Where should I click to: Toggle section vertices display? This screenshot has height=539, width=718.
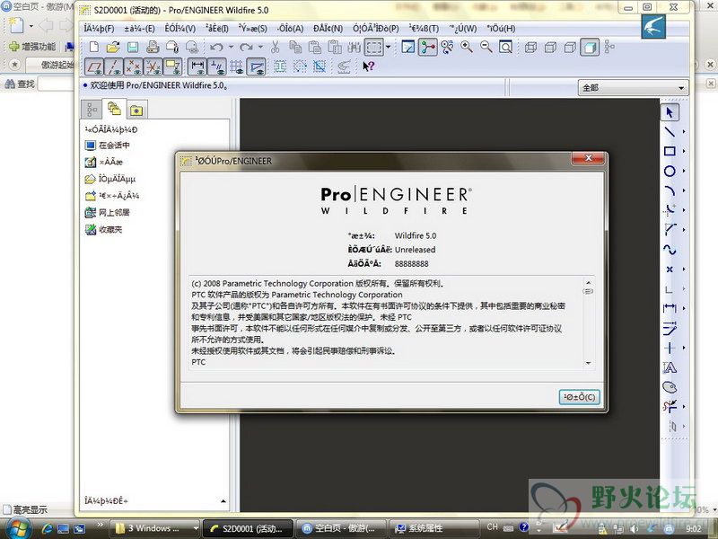click(x=257, y=66)
